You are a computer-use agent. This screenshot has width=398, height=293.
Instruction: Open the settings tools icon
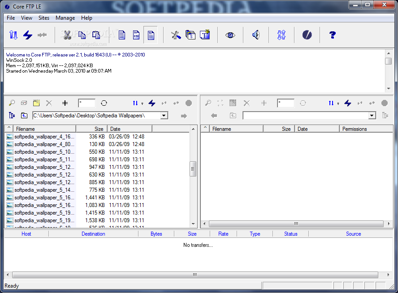176,35
